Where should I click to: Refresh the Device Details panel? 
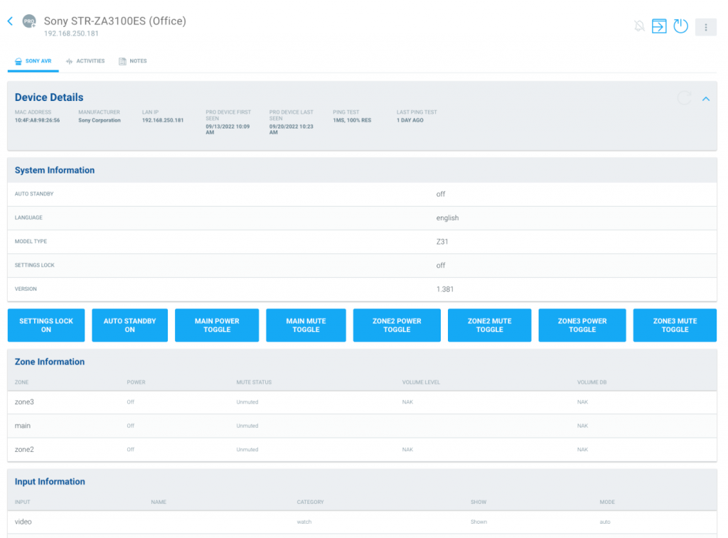point(684,98)
